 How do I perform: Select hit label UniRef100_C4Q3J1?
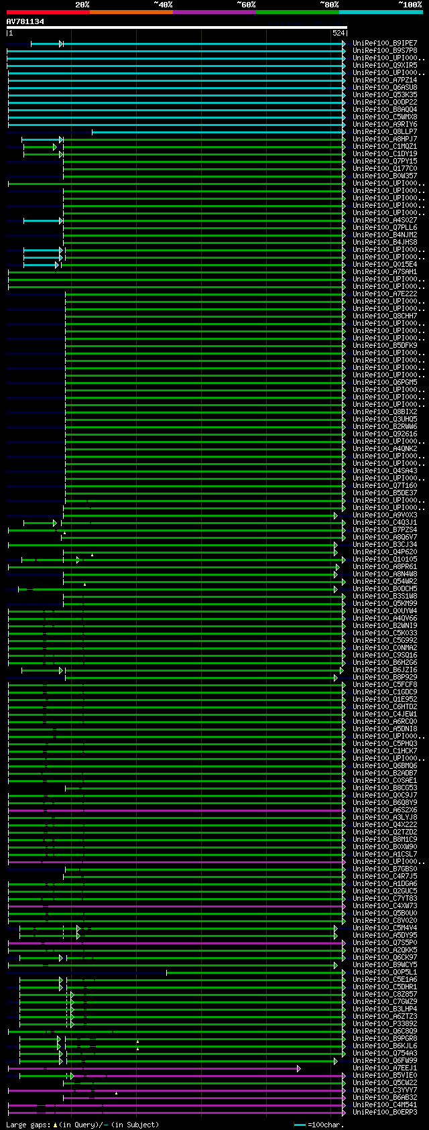click(385, 523)
